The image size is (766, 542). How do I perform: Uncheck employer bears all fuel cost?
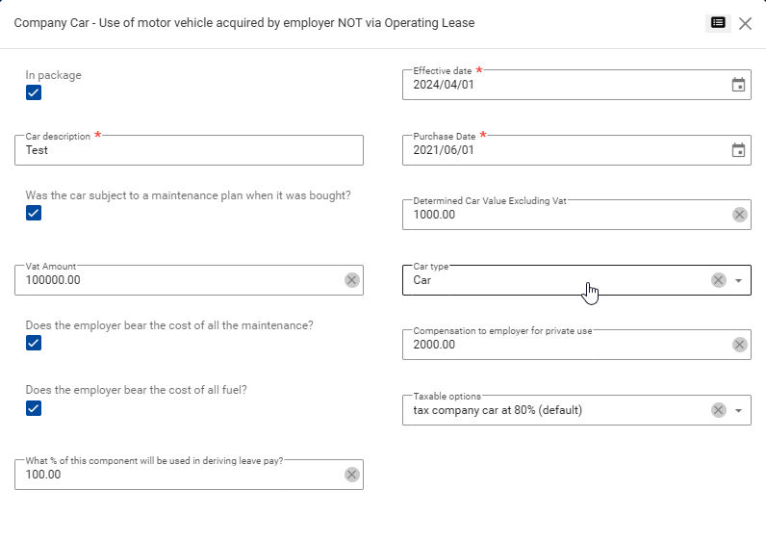pos(34,408)
